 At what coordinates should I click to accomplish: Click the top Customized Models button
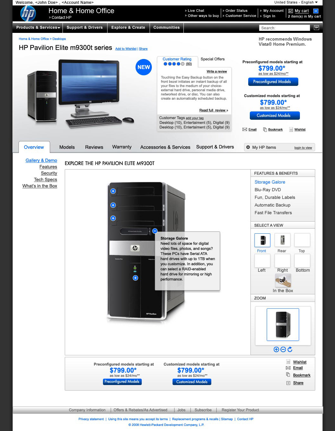click(275, 116)
